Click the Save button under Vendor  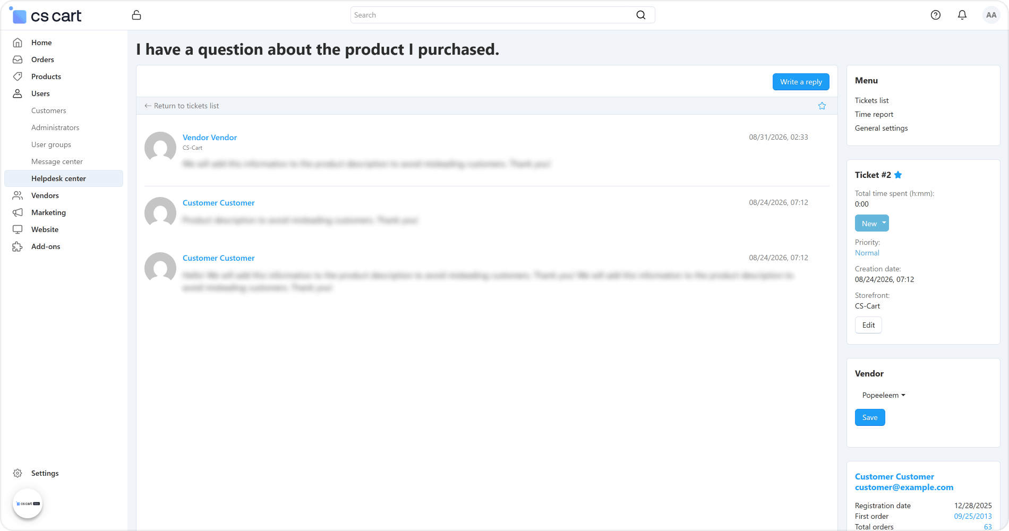point(870,417)
